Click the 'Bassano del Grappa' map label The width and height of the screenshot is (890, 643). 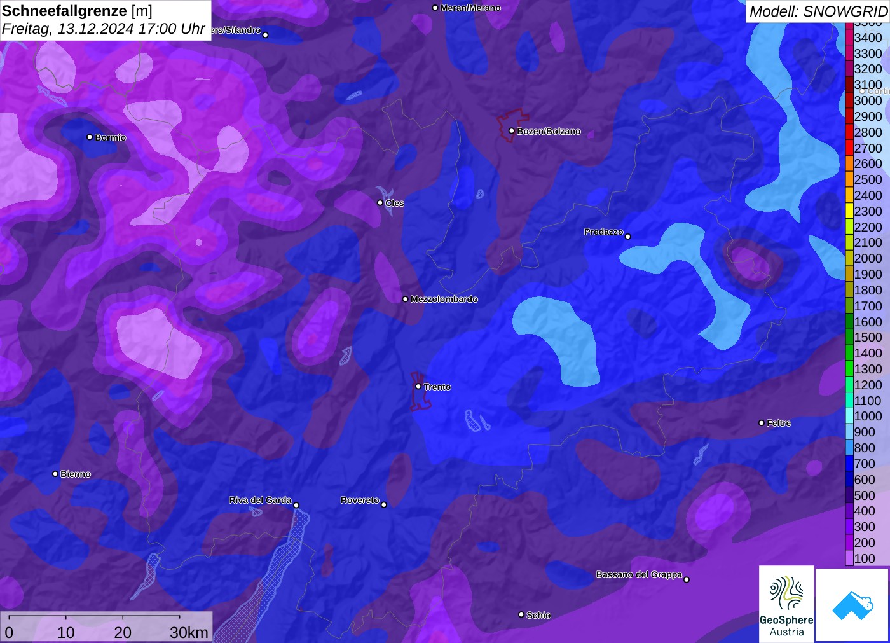[x=639, y=574]
